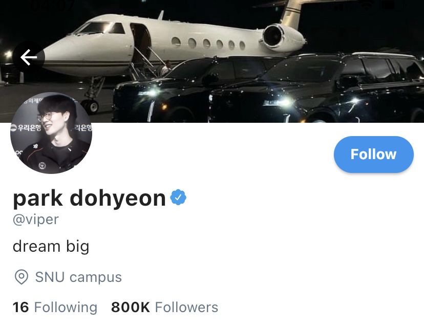Click the blue verified checkmark badge
This screenshot has height=330, width=424.
pyautogui.click(x=178, y=197)
